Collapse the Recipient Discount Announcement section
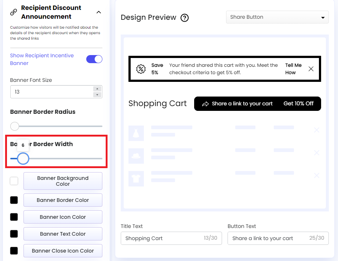 tap(98, 12)
